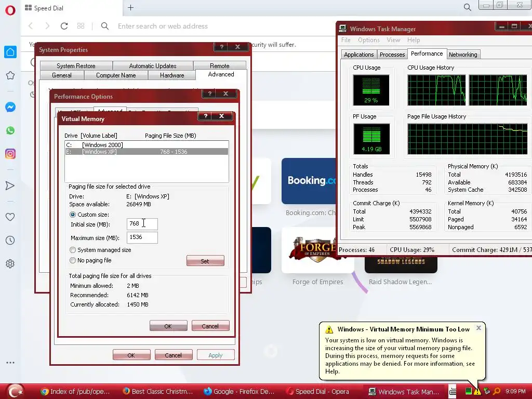Open the Options menu in Task Manager
532x399 pixels.
[369, 40]
